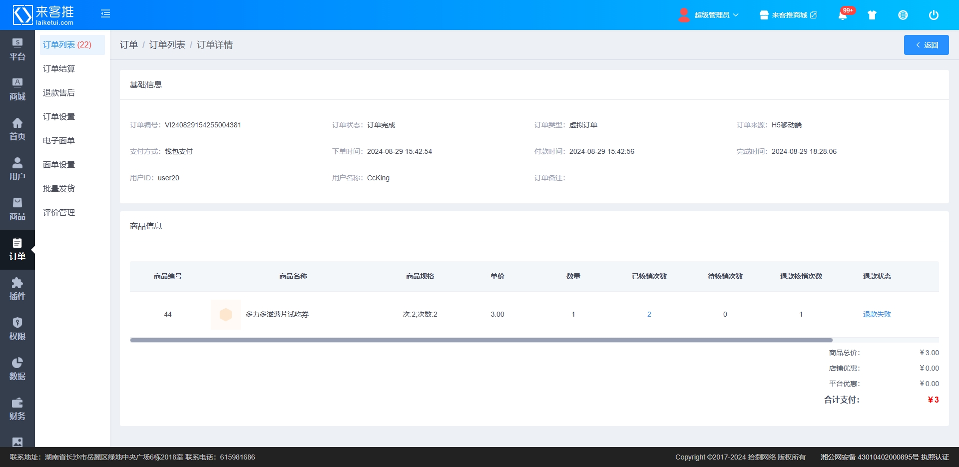
Task: Click the language globe icon
Action: click(903, 15)
